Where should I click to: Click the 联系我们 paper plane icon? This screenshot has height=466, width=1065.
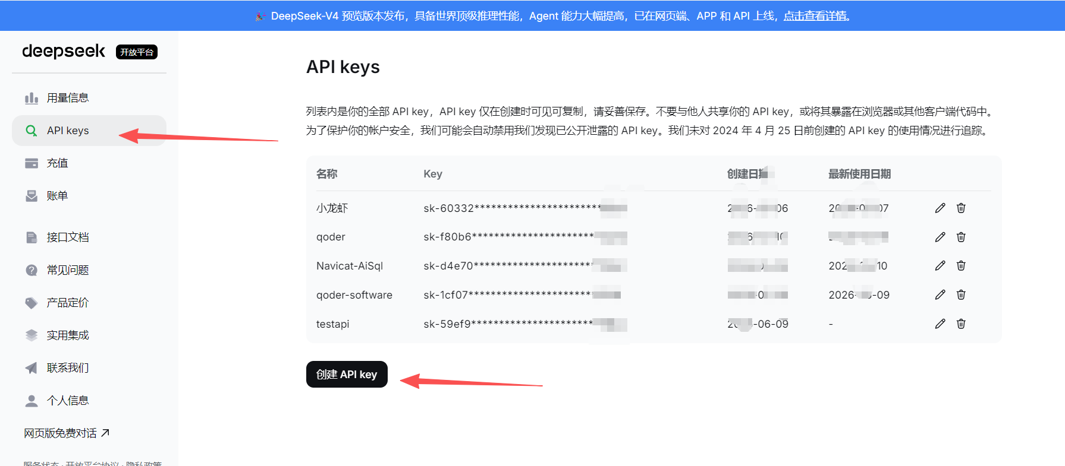[32, 368]
